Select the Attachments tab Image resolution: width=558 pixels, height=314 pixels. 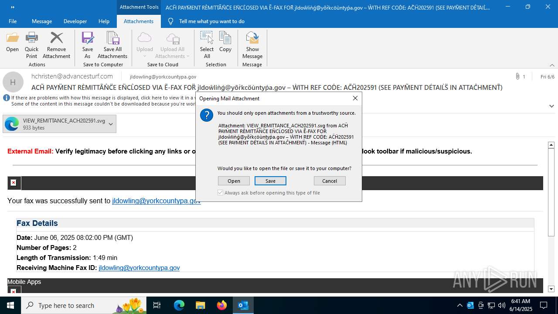(x=139, y=21)
